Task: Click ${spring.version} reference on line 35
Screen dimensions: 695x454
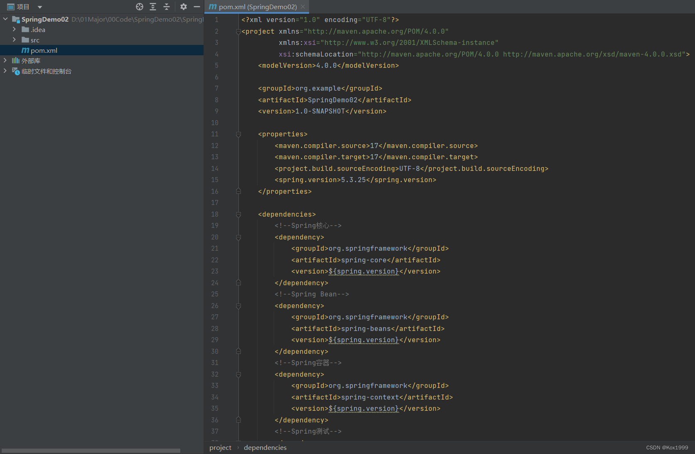Action: coord(363,409)
